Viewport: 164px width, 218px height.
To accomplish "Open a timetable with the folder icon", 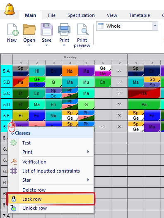I will click(x=29, y=29).
